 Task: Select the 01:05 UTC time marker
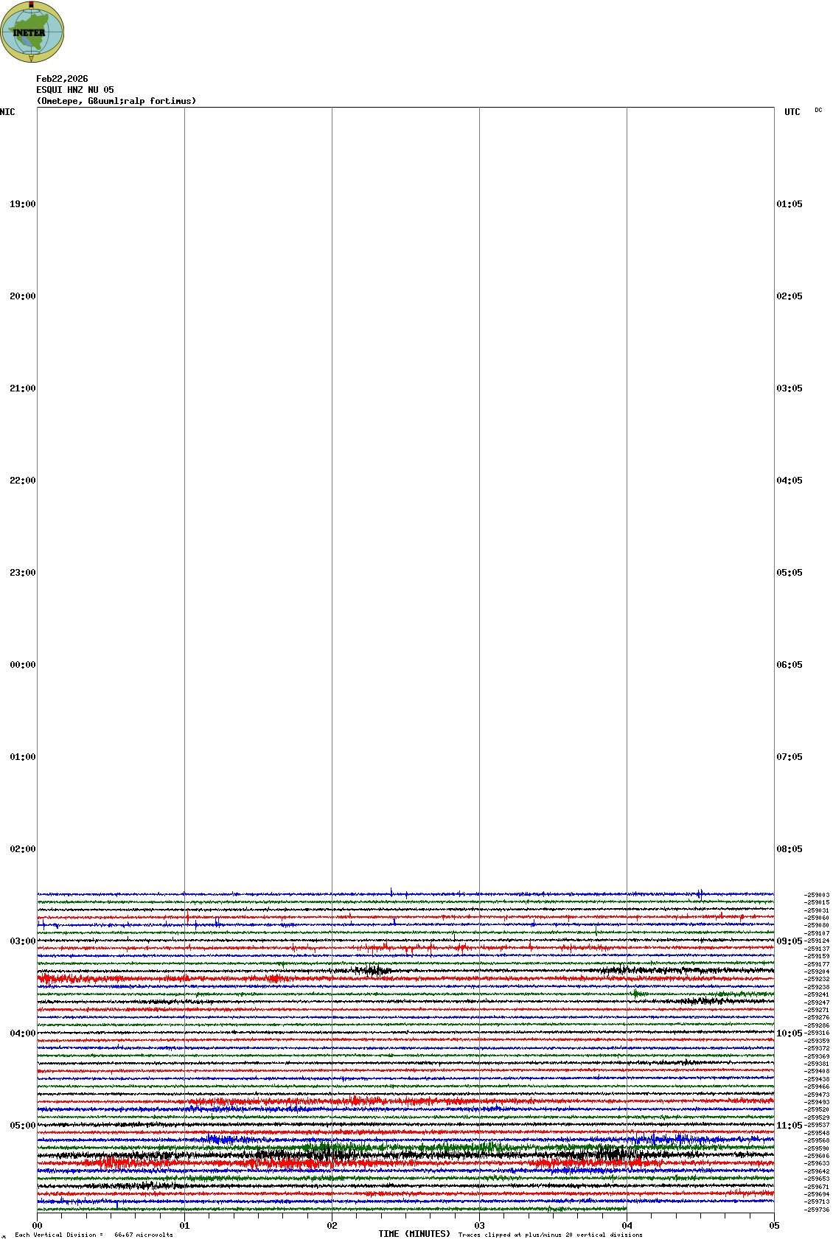[x=790, y=204]
